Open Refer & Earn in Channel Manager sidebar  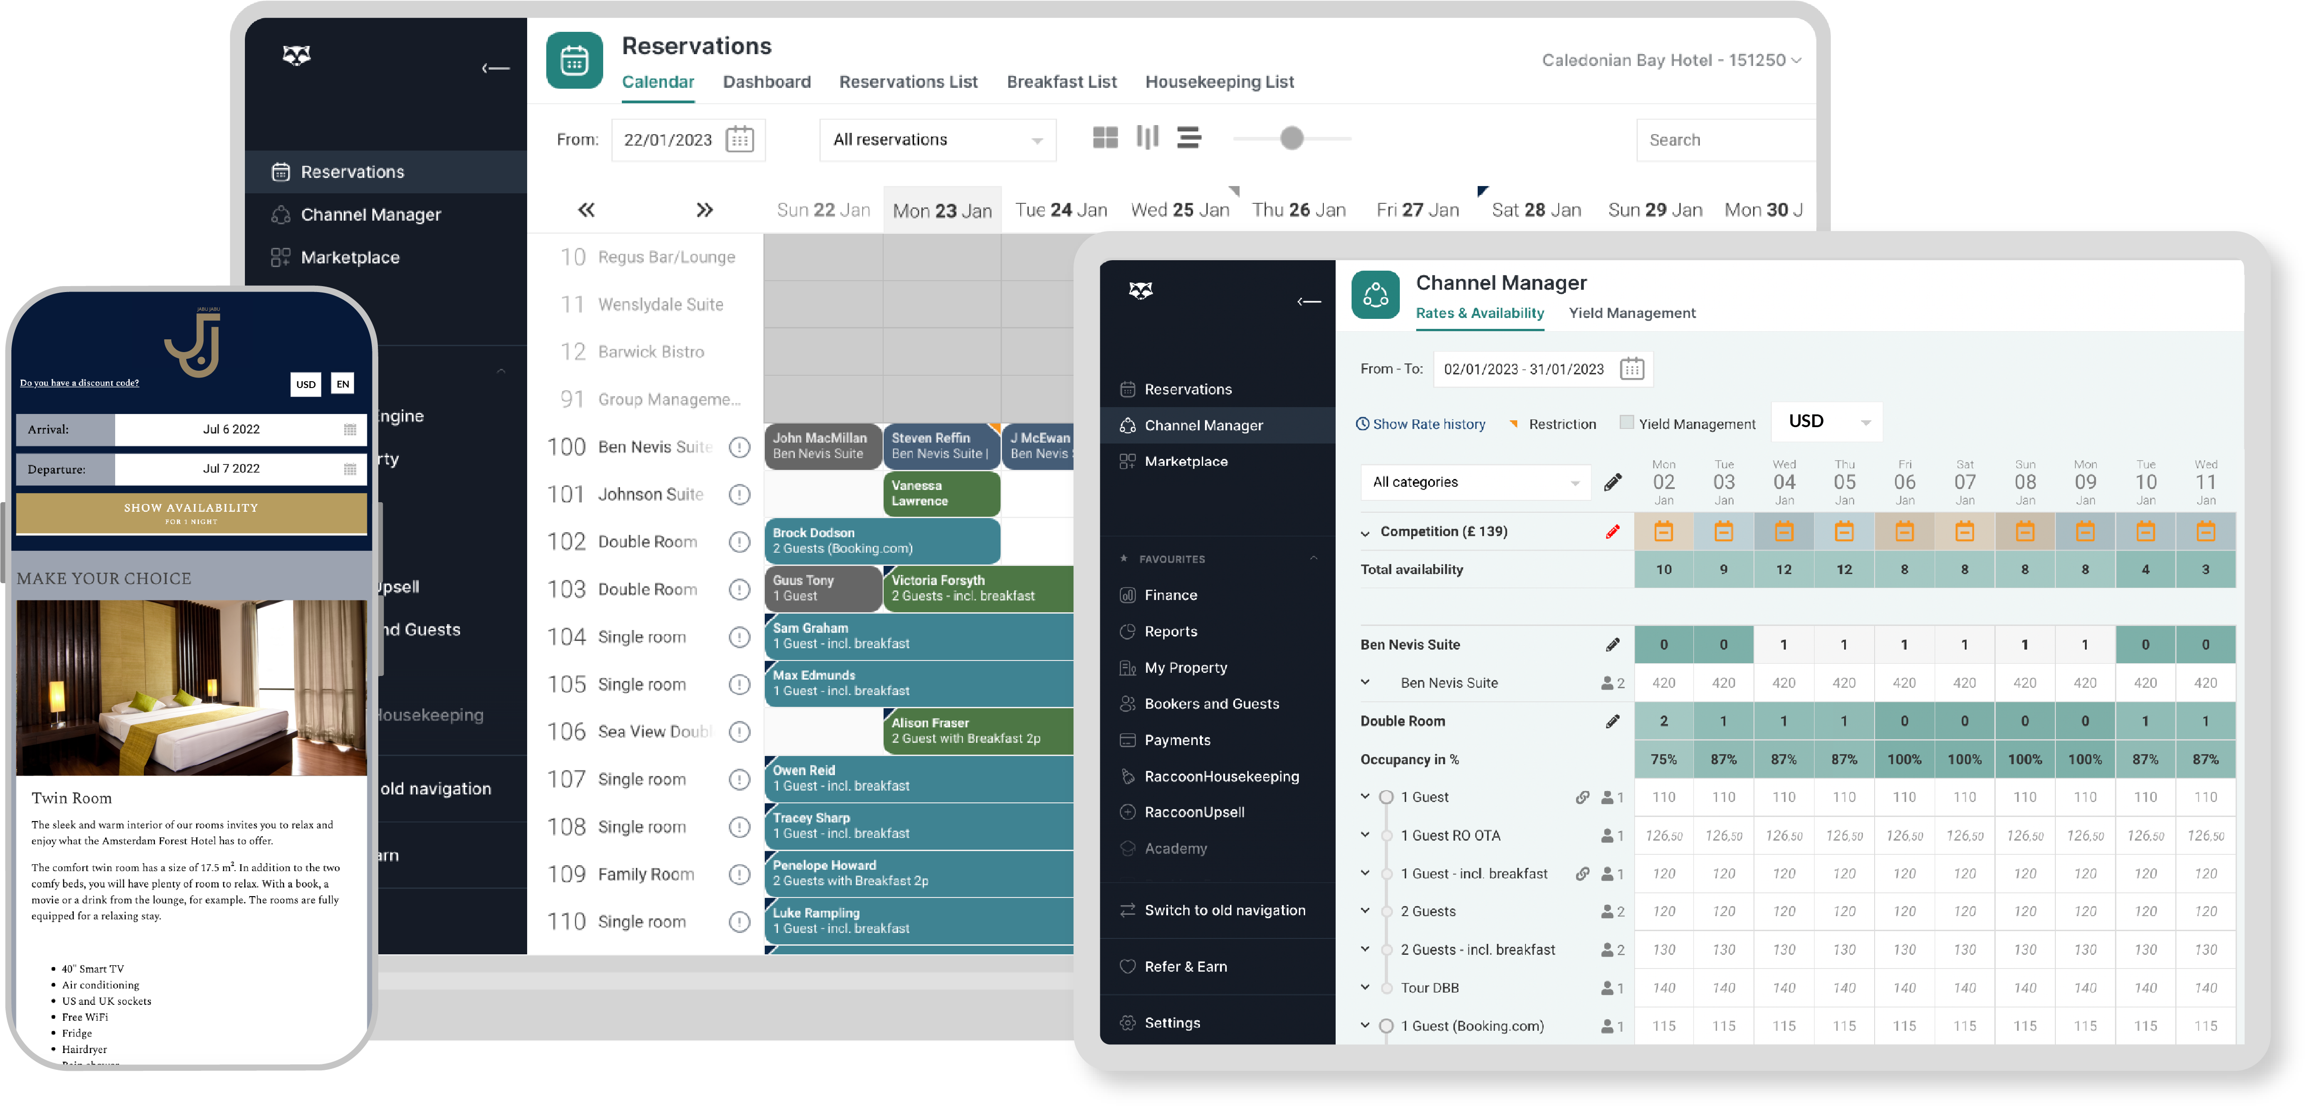[1174, 967]
